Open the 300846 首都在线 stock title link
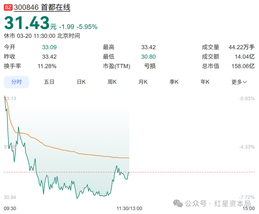The image size is (259, 214). [42, 8]
